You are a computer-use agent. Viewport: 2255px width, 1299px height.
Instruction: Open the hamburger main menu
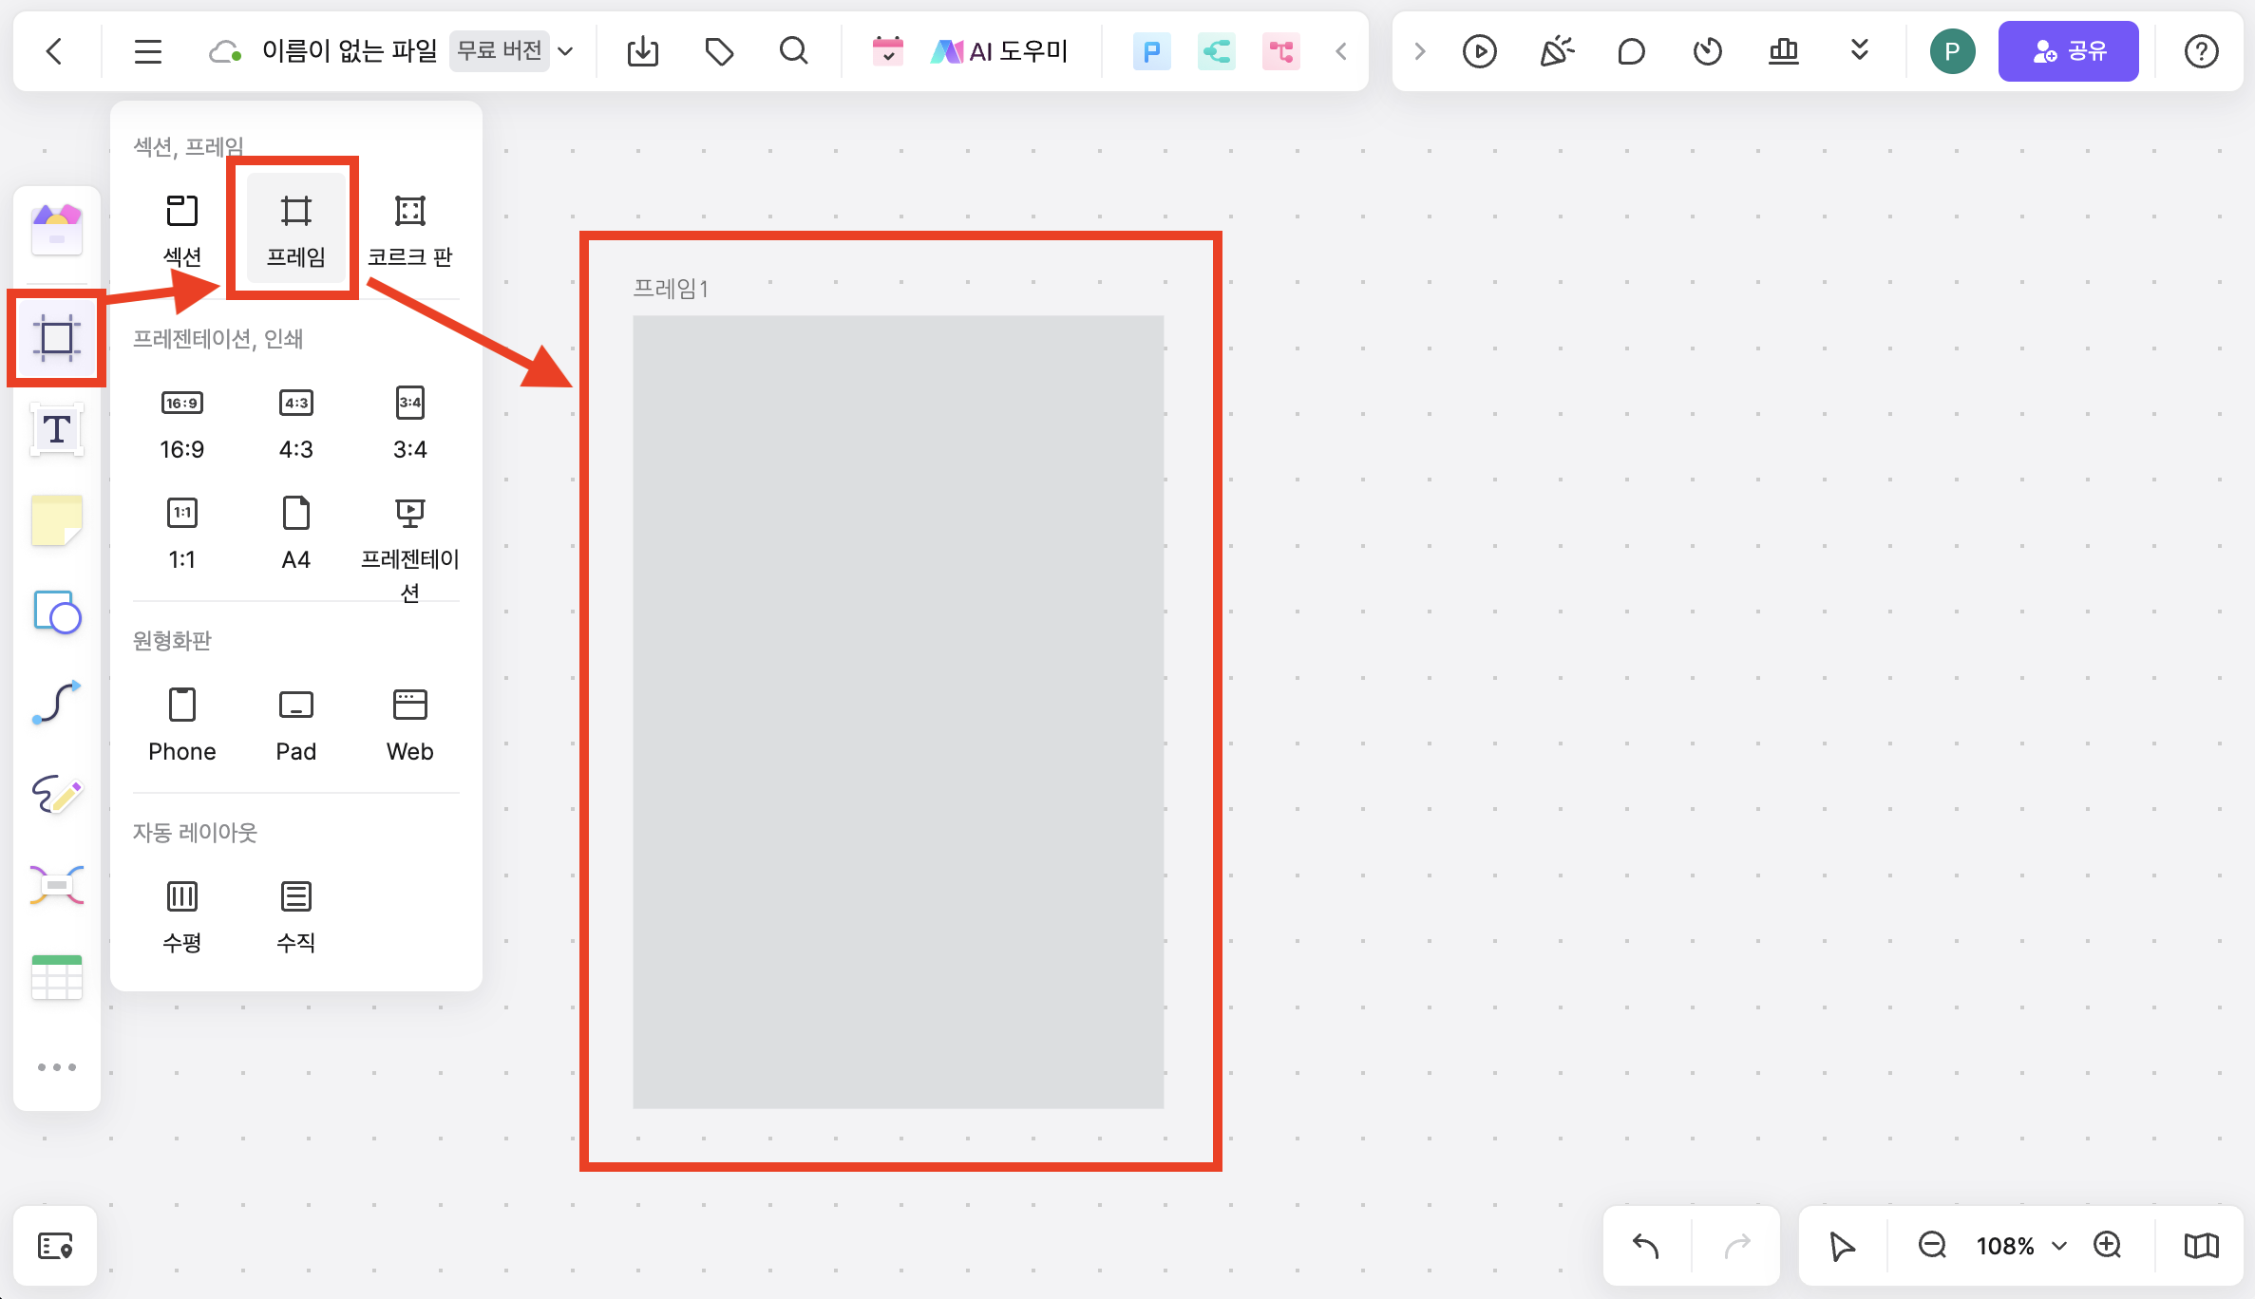pos(147,51)
